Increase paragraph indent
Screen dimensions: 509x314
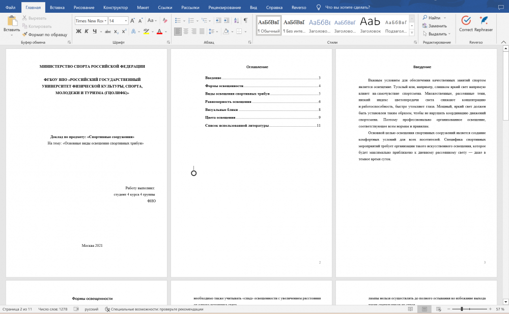click(x=227, y=21)
